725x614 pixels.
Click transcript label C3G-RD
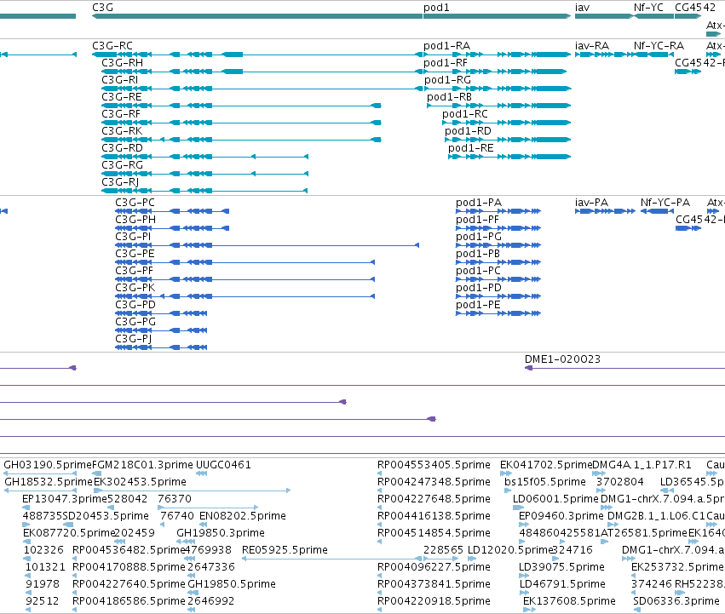(x=122, y=148)
